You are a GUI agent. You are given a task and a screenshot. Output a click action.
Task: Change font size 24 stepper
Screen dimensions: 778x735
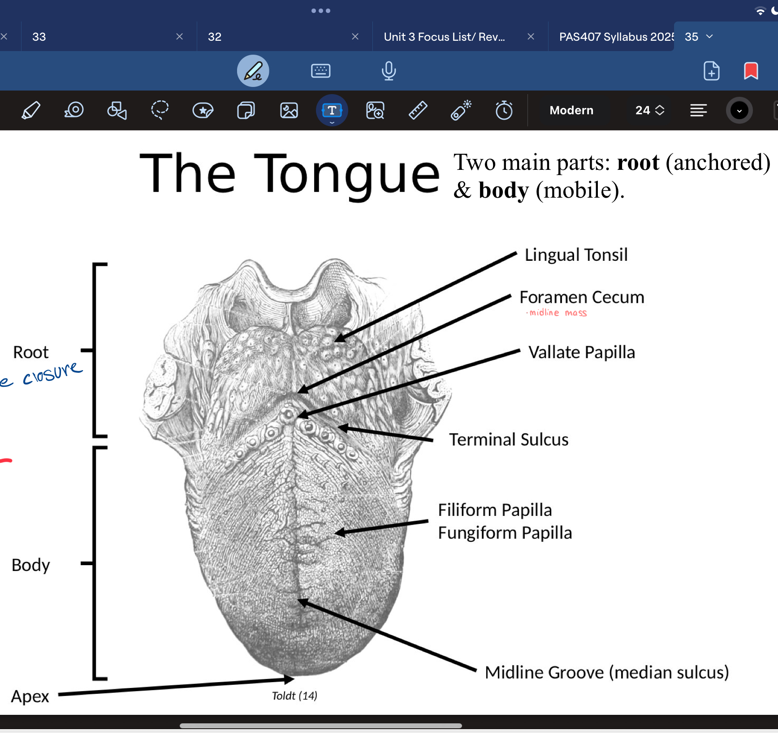(650, 110)
